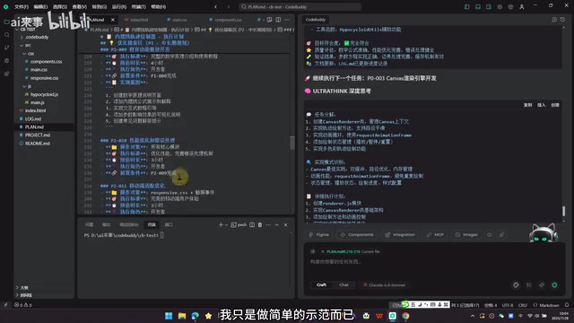Open the Search view in activity bar
Viewport: 574px width, 323px height.
(6, 35)
